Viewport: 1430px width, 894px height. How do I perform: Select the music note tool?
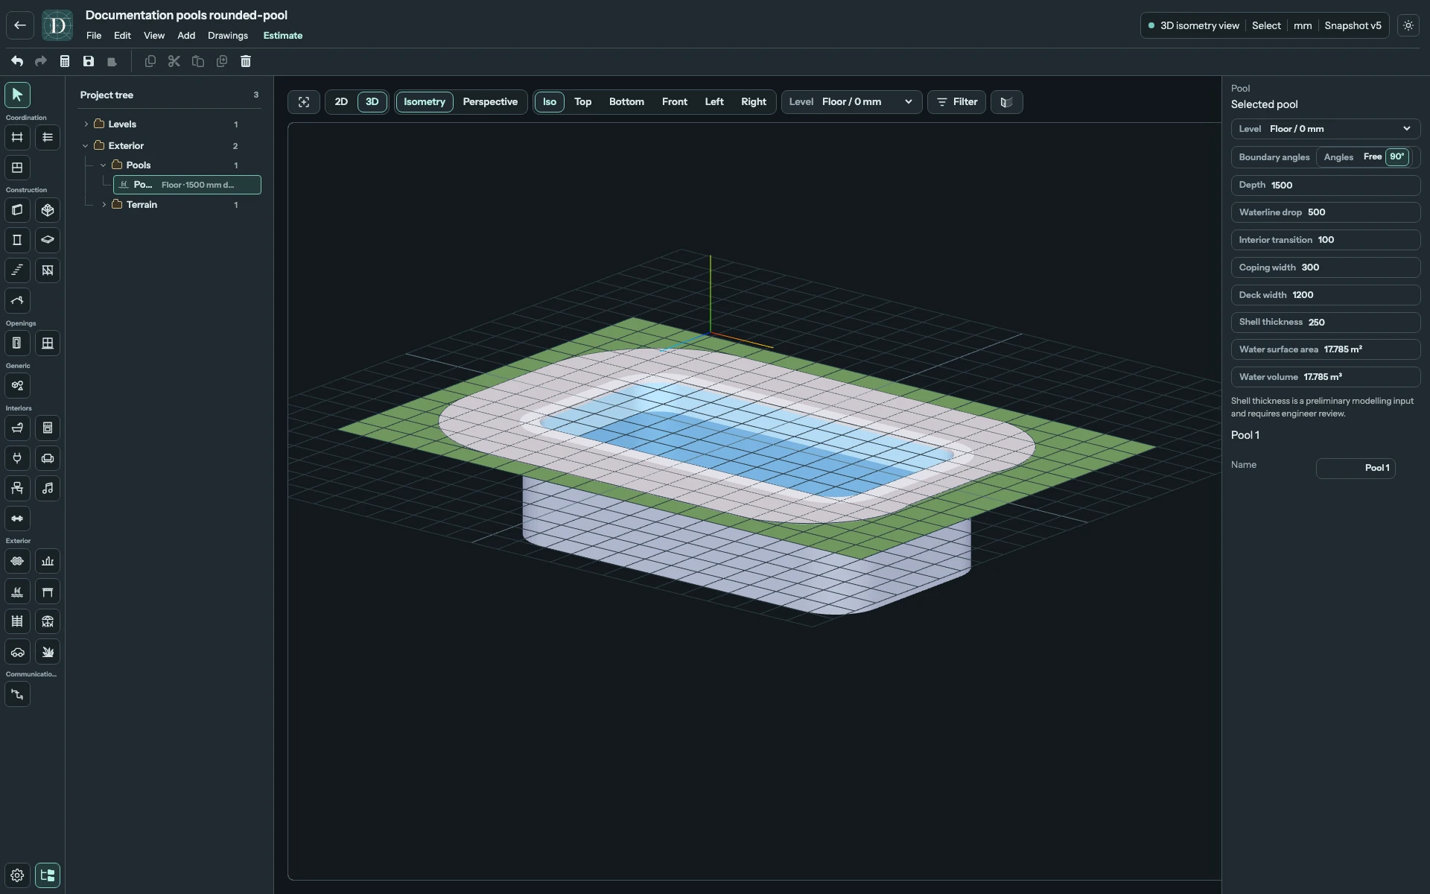[48, 489]
